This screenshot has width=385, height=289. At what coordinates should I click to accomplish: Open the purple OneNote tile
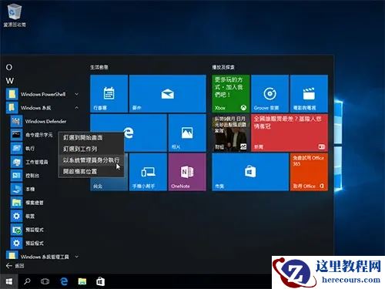tap(187, 172)
